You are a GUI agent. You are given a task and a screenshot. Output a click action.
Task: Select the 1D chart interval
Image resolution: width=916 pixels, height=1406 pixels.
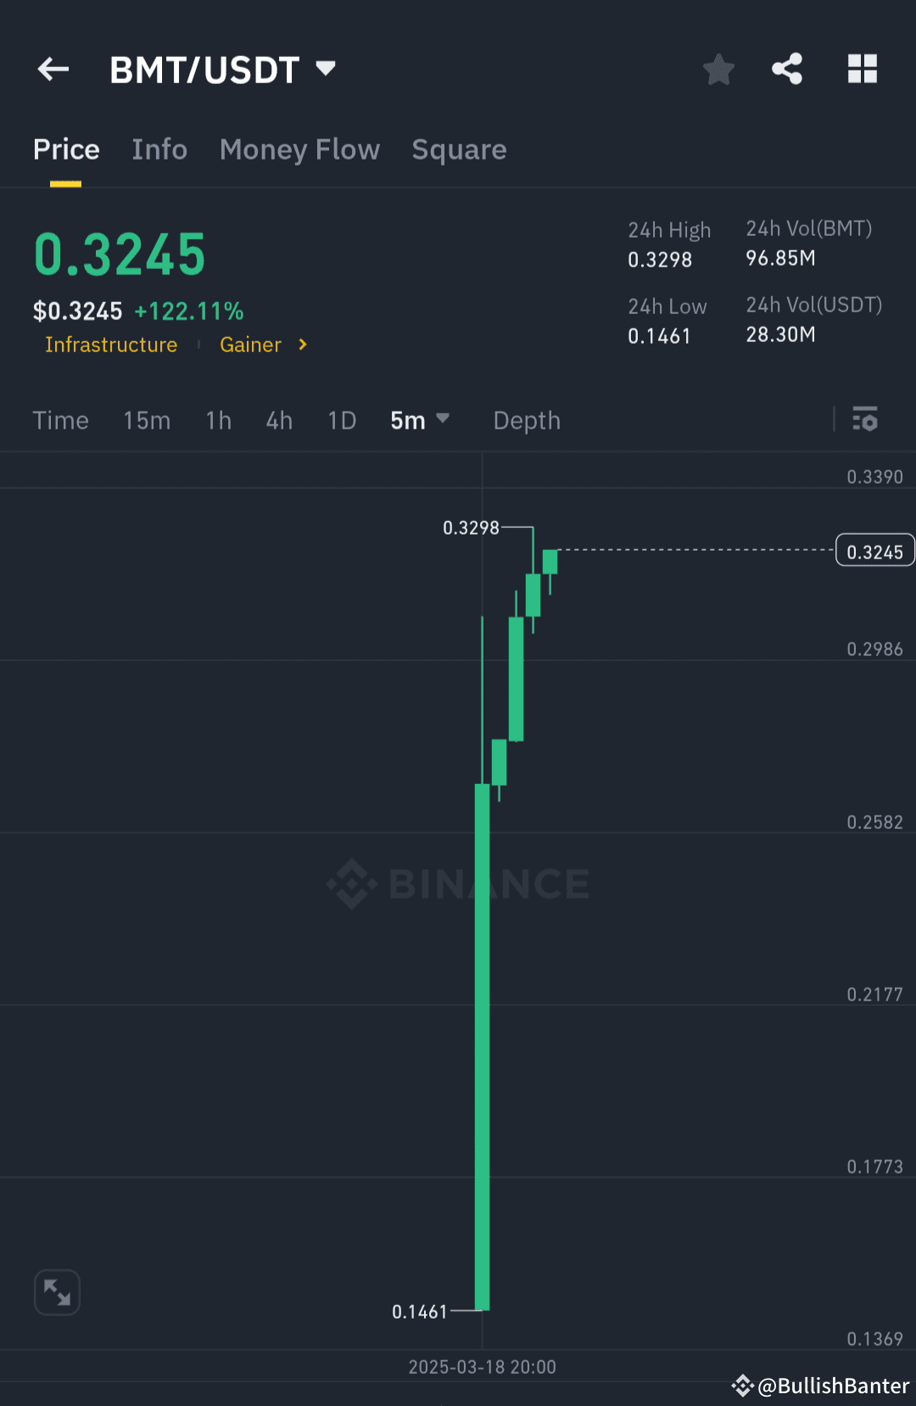point(342,420)
